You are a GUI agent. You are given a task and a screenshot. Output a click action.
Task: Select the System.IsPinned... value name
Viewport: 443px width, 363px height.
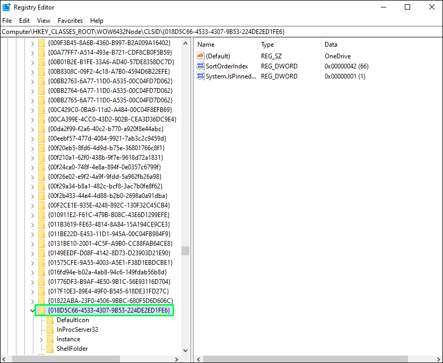231,76
